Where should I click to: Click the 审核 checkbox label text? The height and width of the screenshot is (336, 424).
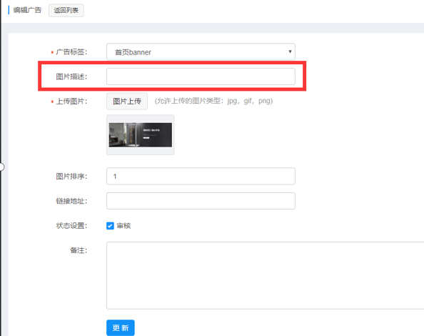pos(124,226)
